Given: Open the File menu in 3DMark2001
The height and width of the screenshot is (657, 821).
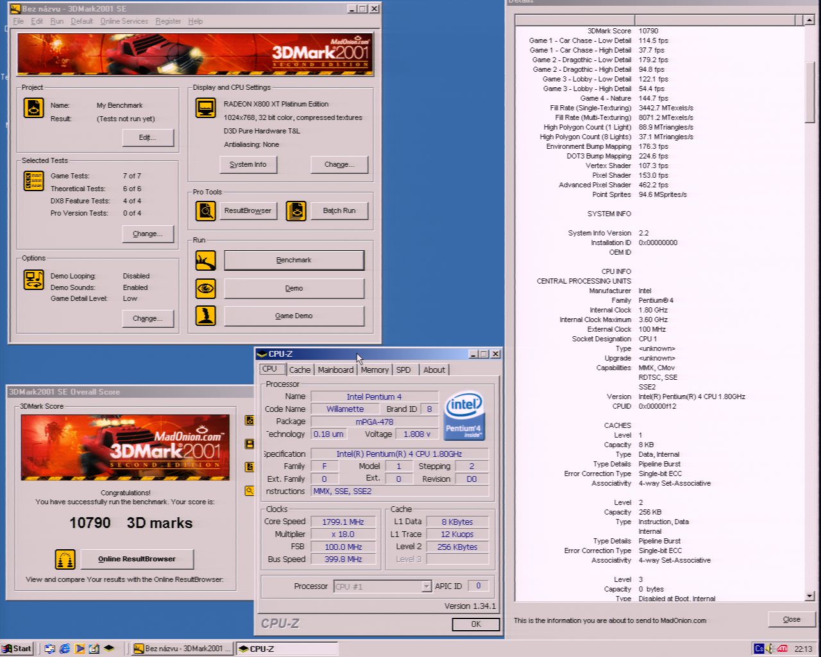Looking at the screenshot, I should tap(19, 21).
